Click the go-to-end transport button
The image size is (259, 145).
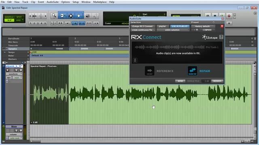(229, 23)
